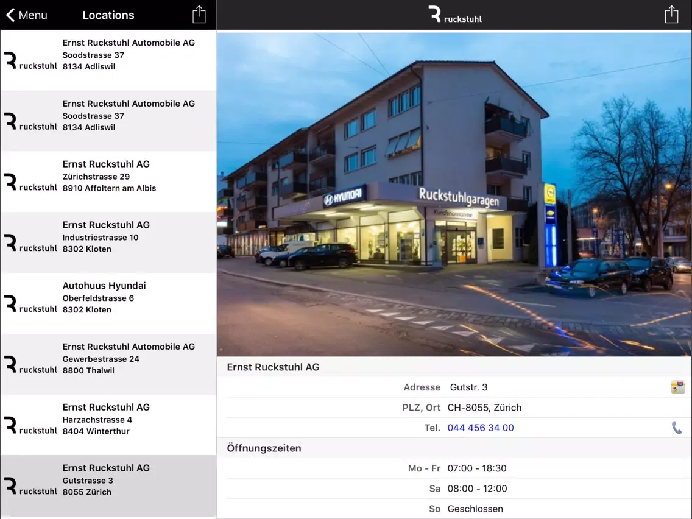
Task: Tap the Ruckstuhl logo on the Thalwil row
Action: 30,365
